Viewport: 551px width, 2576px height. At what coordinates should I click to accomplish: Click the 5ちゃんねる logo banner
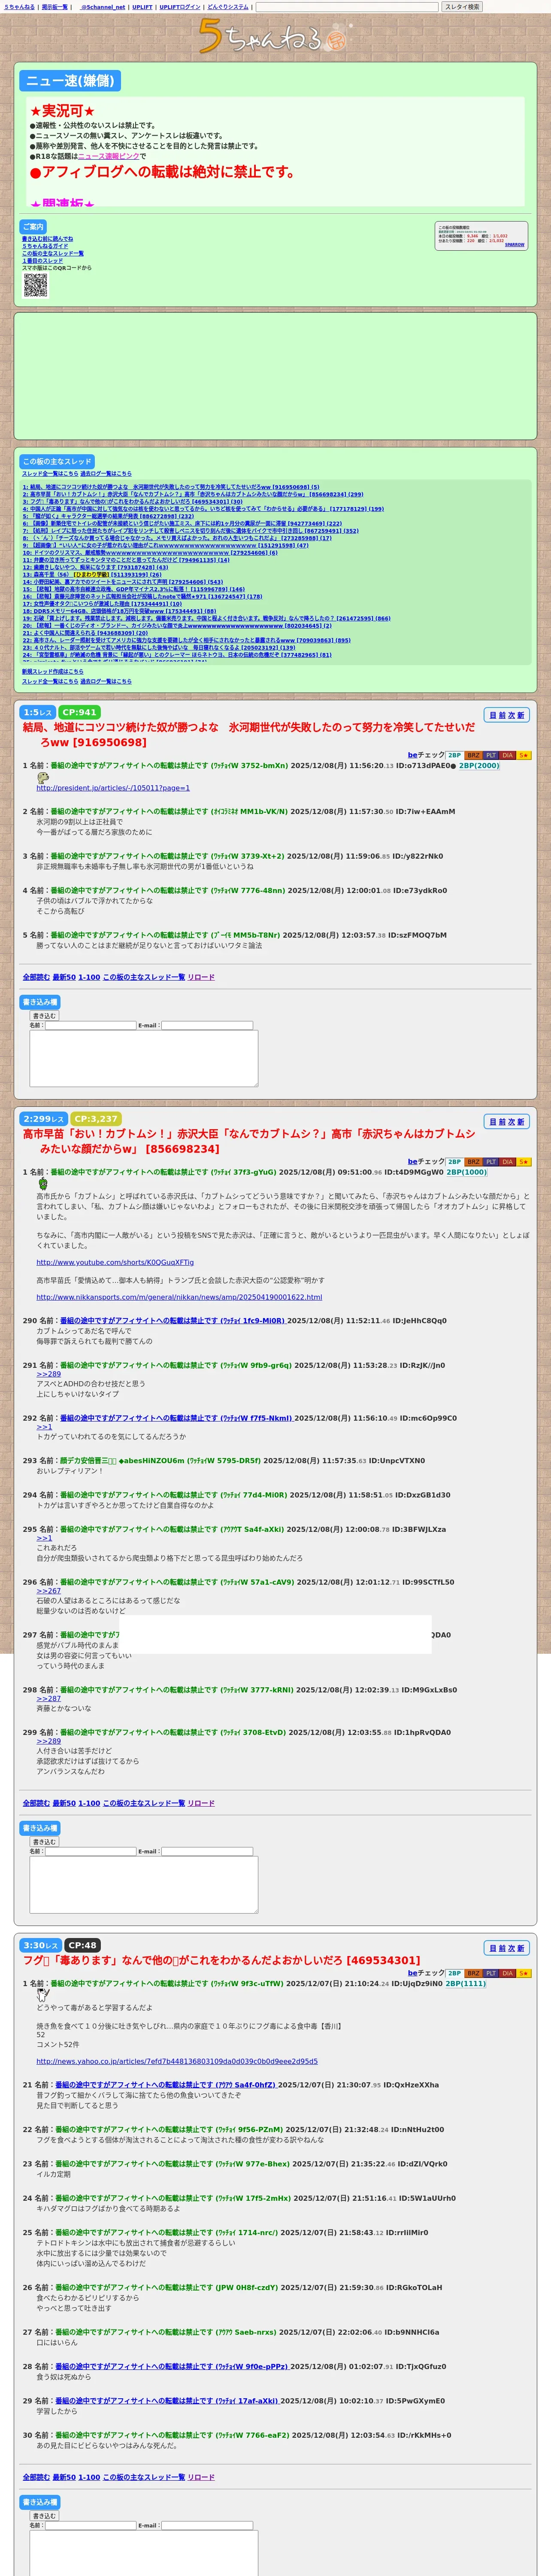click(275, 37)
